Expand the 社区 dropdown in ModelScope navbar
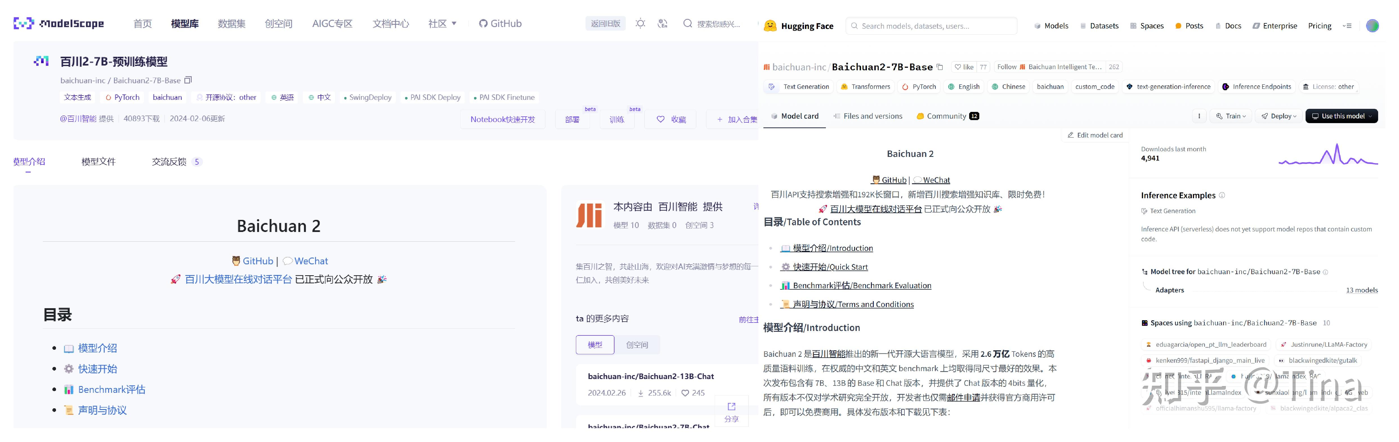 (x=443, y=23)
